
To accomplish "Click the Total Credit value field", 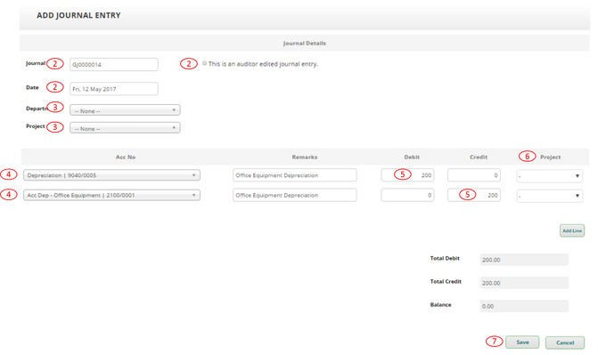I will pyautogui.click(x=524, y=283).
